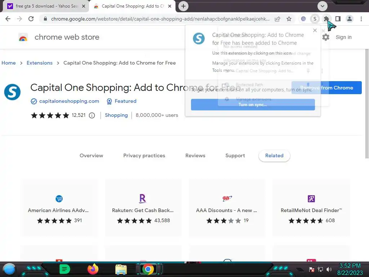Click the Featured badge

tap(121, 101)
